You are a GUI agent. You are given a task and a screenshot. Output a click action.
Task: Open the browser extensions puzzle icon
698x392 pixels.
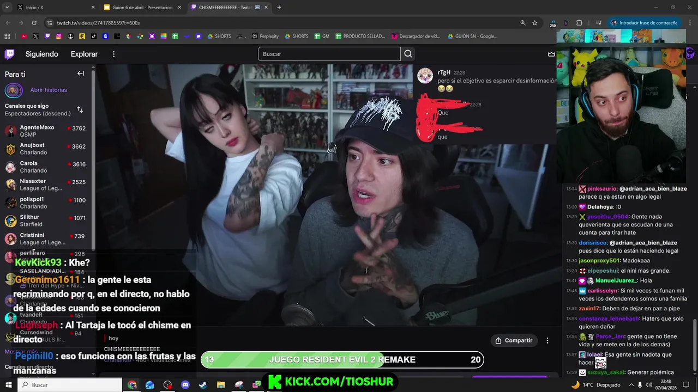(x=579, y=23)
